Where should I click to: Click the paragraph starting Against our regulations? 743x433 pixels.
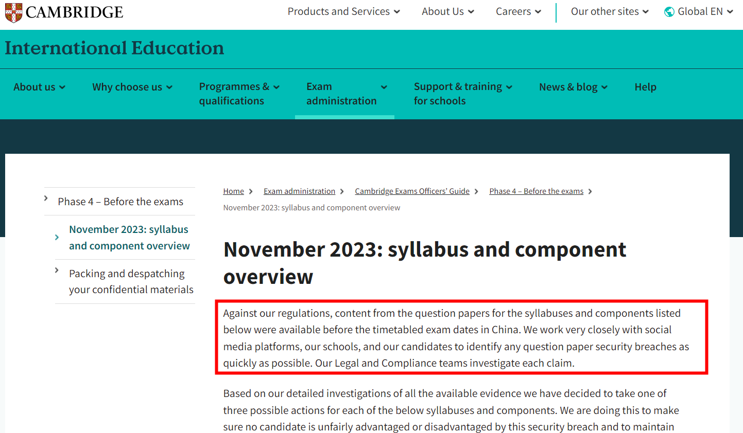point(456,338)
